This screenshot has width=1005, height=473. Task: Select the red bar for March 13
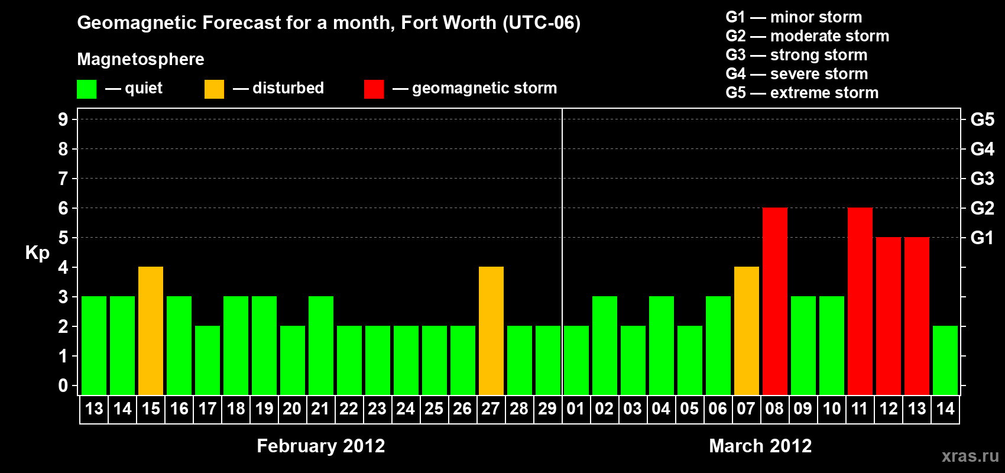917,316
